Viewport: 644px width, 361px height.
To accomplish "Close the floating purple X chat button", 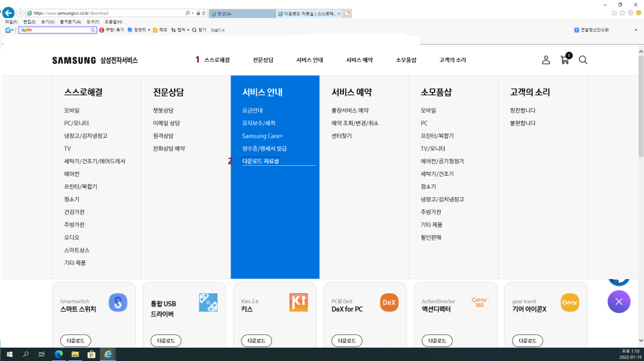I will pyautogui.click(x=619, y=302).
